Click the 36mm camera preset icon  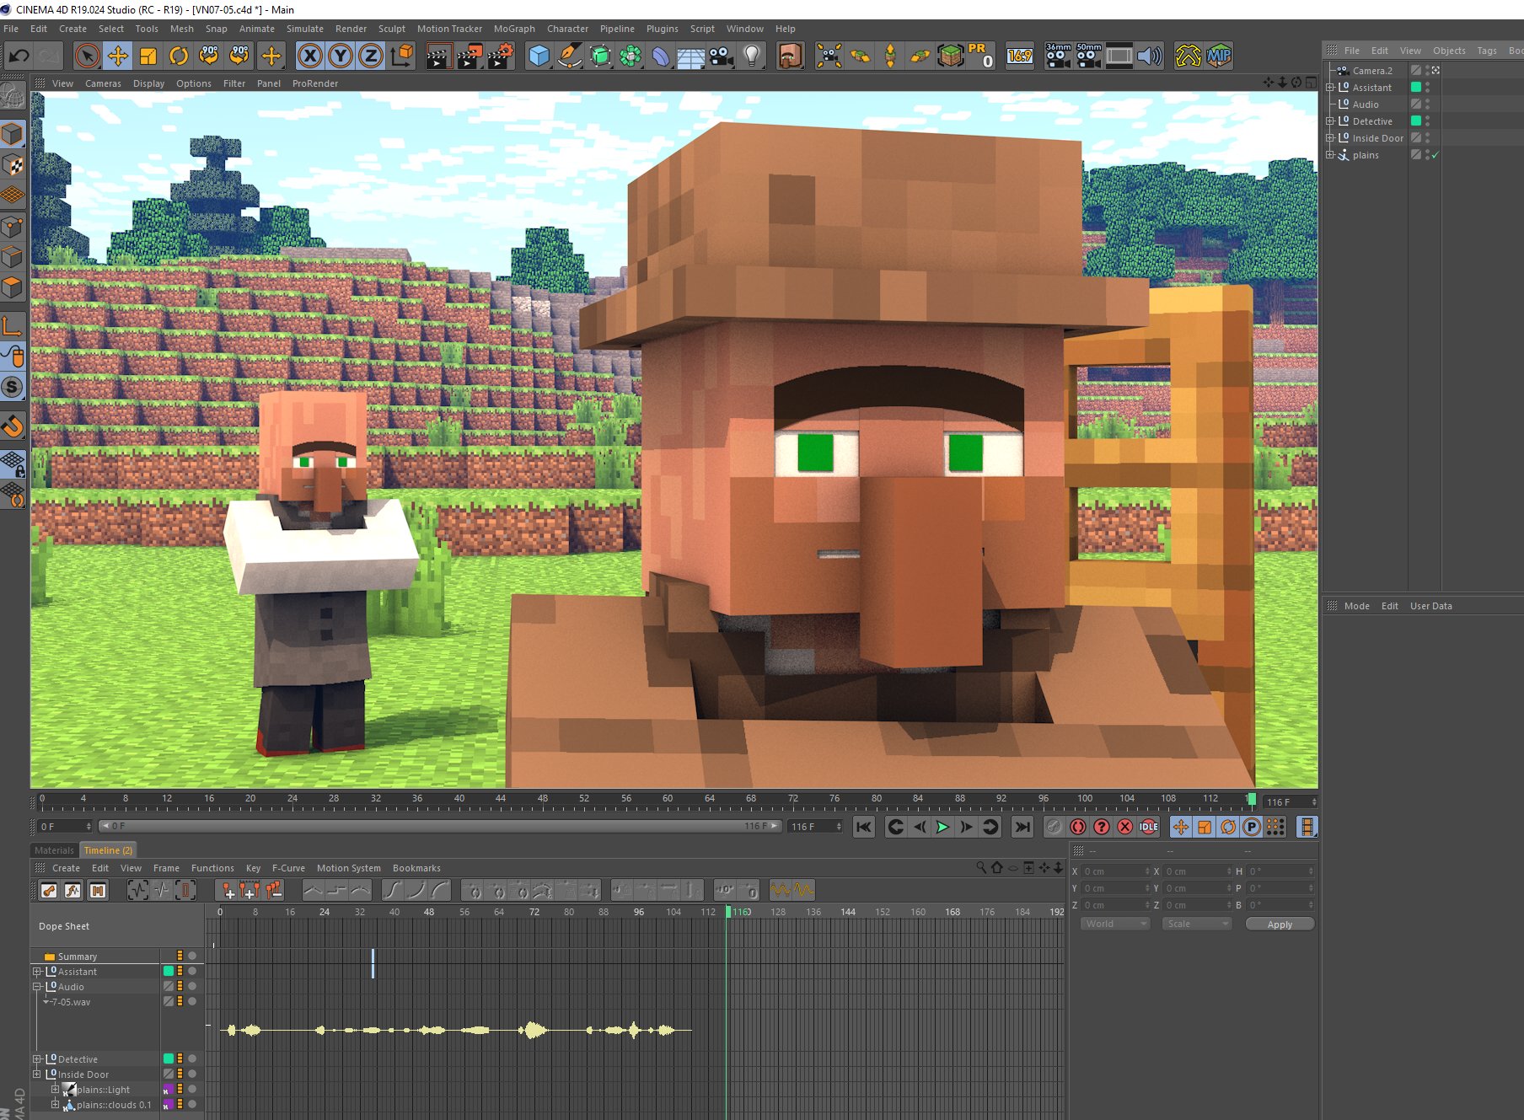pos(1058,56)
